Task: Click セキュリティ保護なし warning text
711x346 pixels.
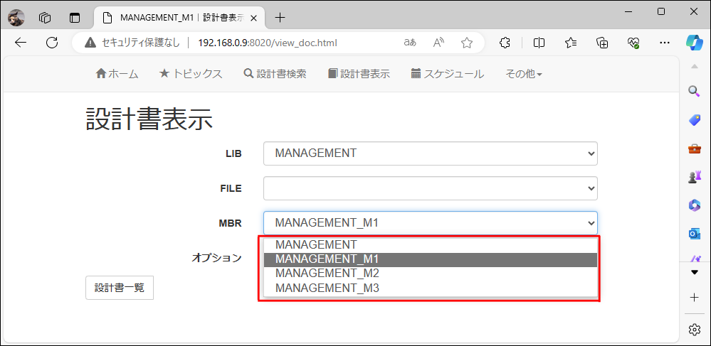Action: [x=142, y=43]
